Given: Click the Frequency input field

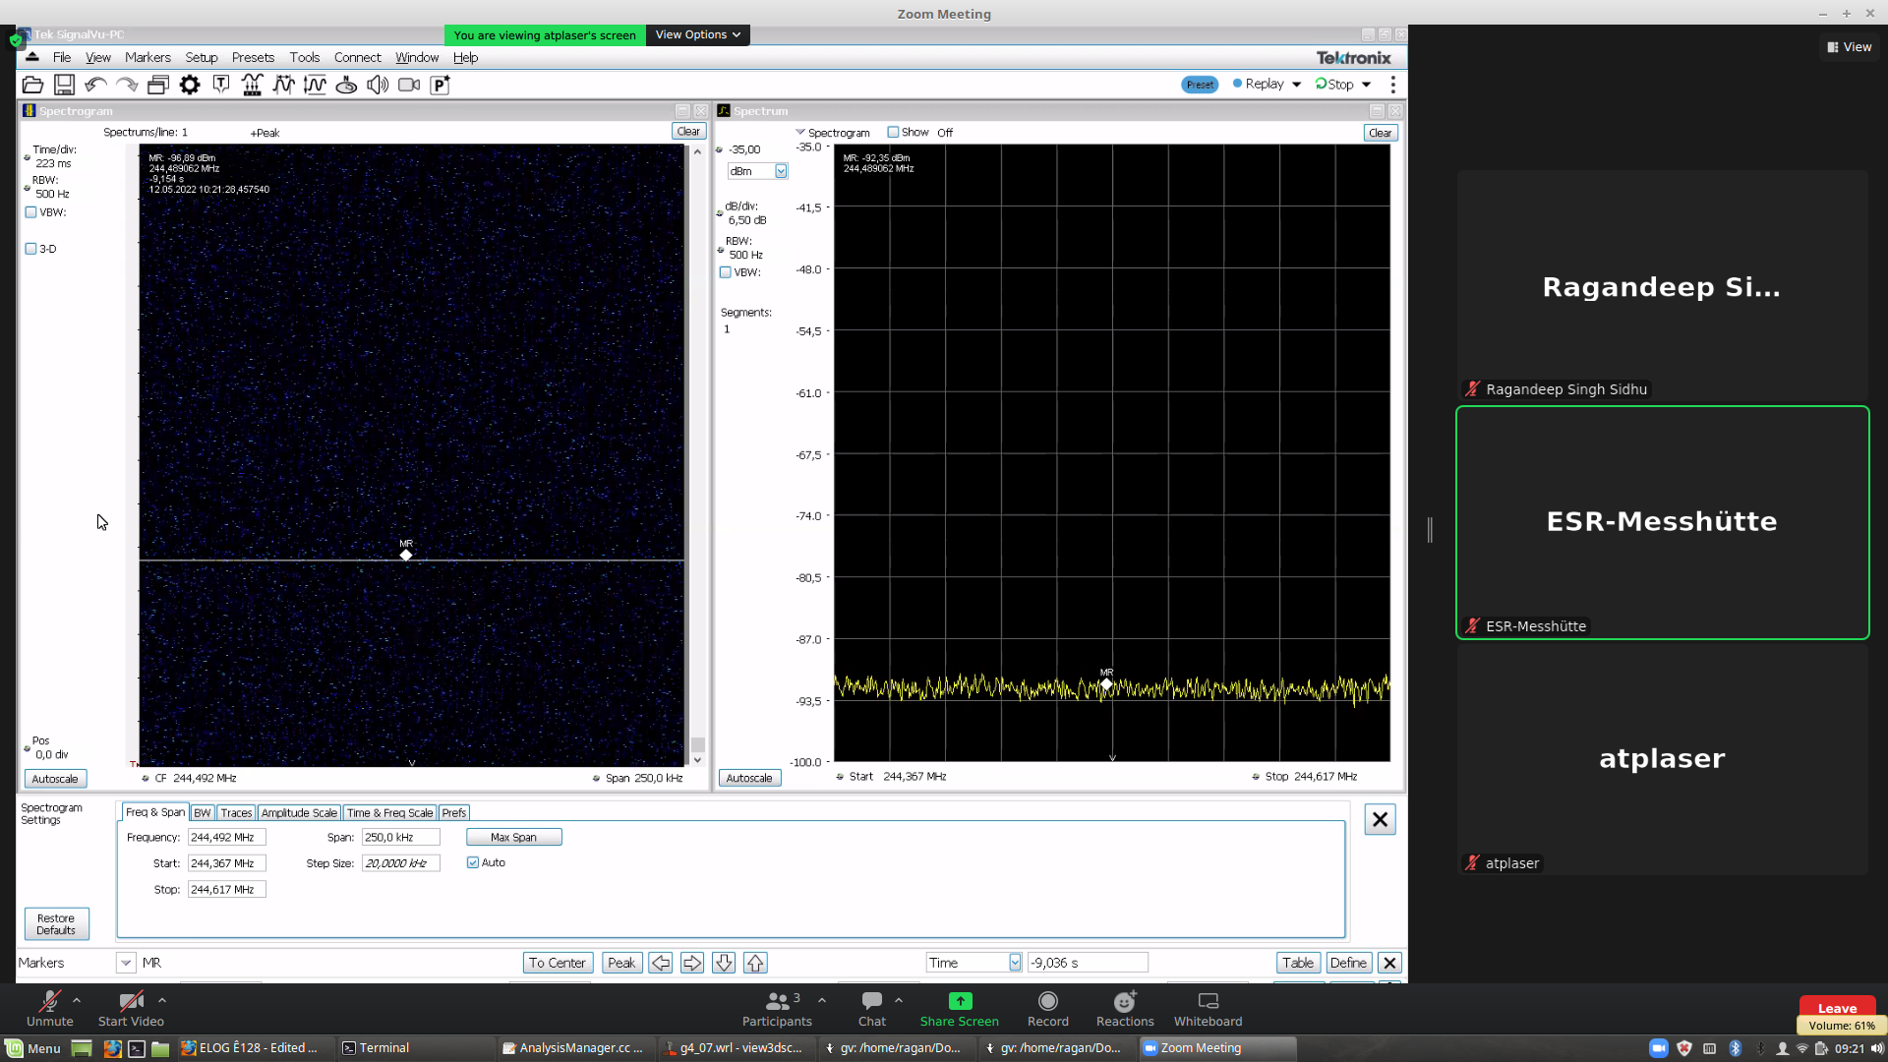Looking at the screenshot, I should tap(226, 837).
